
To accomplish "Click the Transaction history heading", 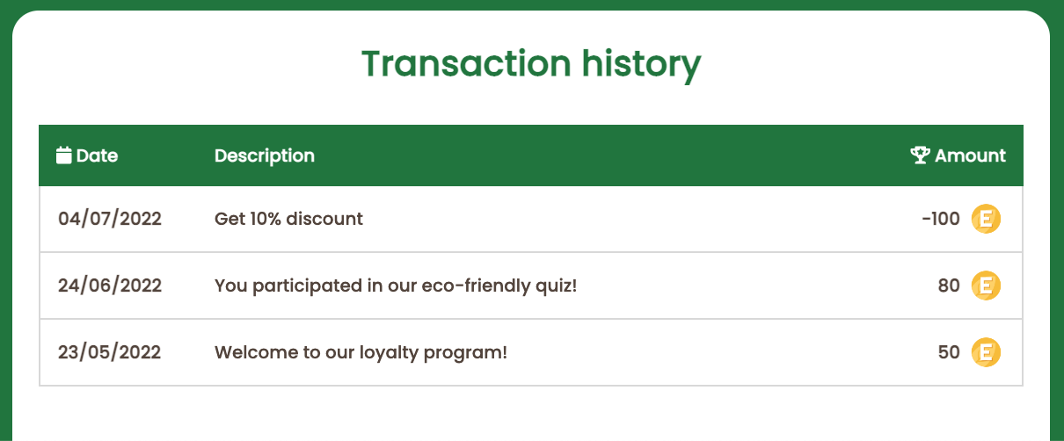I will point(531,64).
